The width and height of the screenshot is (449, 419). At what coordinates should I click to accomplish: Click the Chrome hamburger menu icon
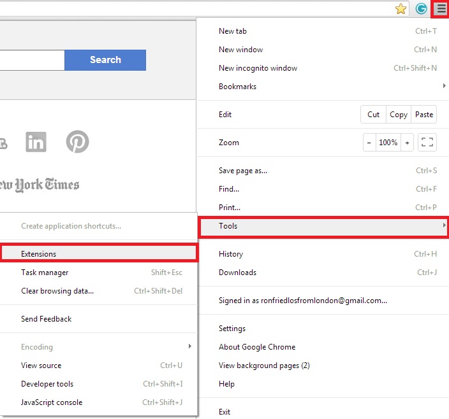pyautogui.click(x=441, y=9)
